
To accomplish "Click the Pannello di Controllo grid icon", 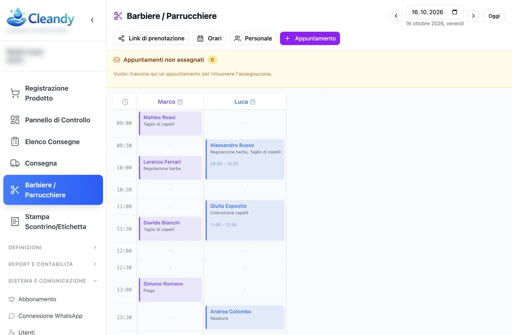I will pos(15,120).
